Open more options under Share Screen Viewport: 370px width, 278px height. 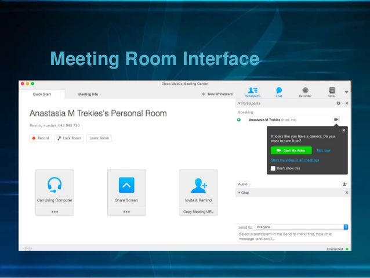click(x=126, y=212)
